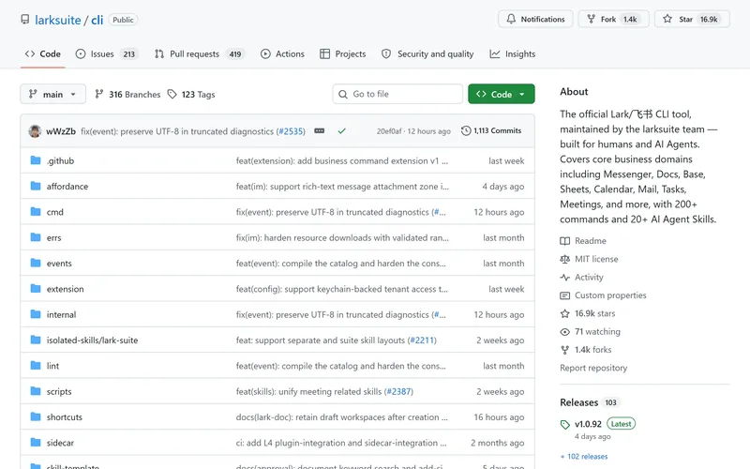The height and width of the screenshot is (469, 750).
Task: Open the main branch dropdown
Action: click(53, 94)
